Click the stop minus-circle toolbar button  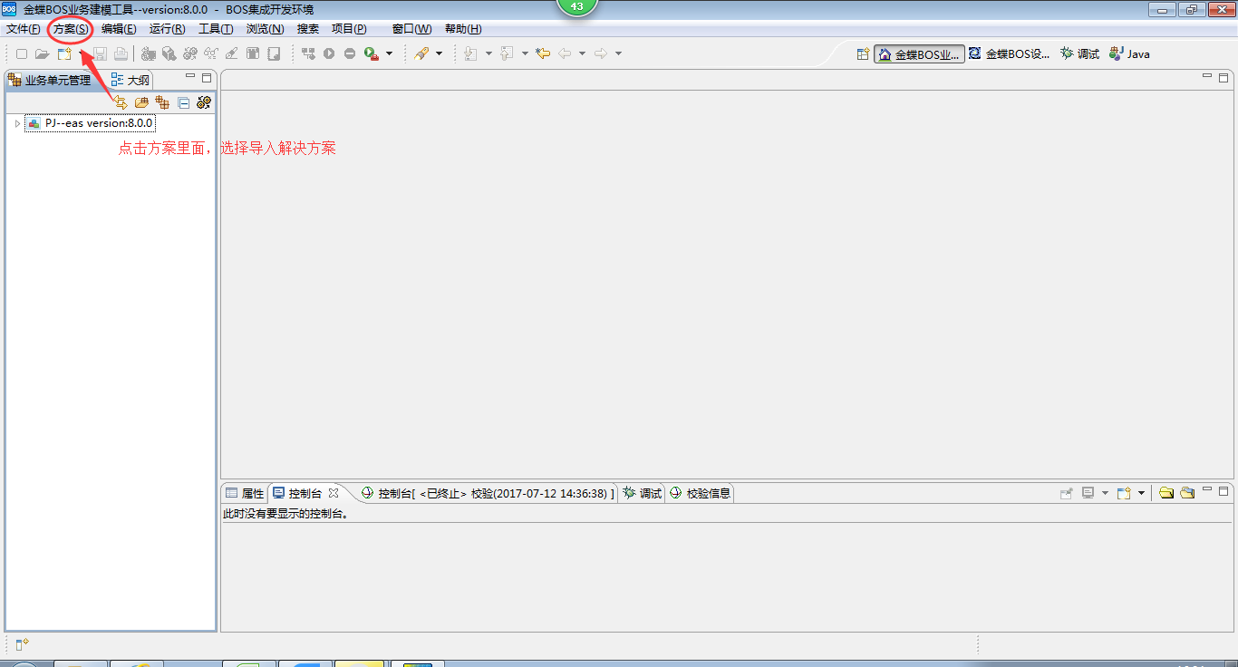point(350,53)
